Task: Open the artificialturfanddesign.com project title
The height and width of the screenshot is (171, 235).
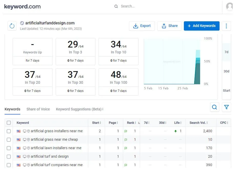Action: tap(50, 23)
